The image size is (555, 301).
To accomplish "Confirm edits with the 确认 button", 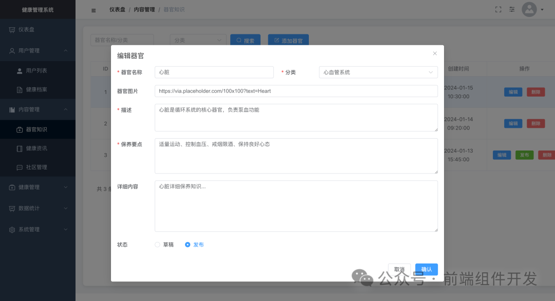I will click(427, 269).
